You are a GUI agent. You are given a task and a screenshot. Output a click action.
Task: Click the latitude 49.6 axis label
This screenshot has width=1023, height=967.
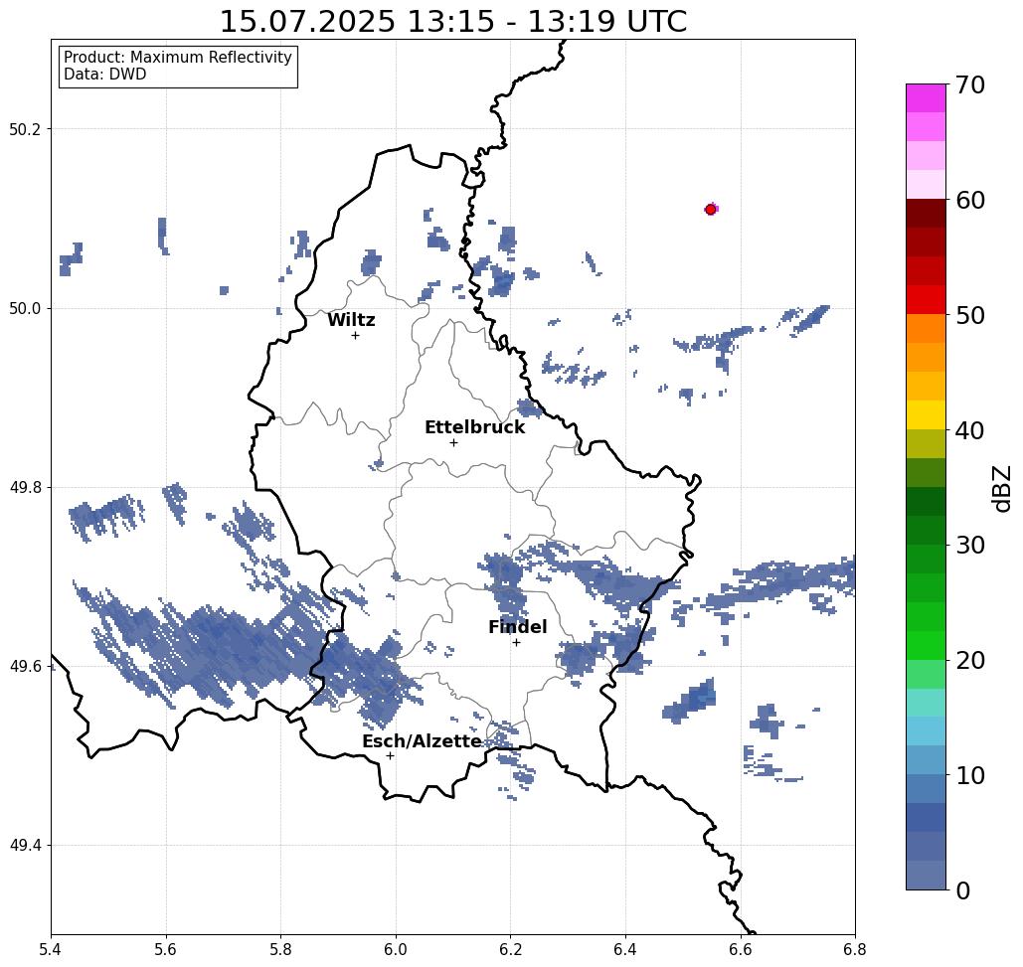[x=25, y=667]
